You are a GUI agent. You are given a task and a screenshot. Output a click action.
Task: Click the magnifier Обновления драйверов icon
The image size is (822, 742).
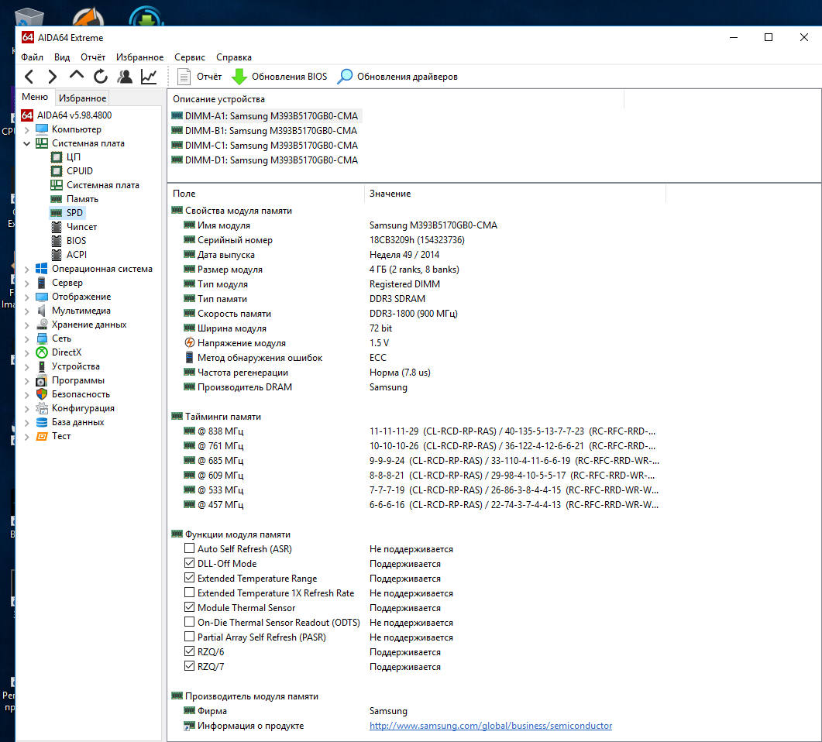tap(345, 77)
